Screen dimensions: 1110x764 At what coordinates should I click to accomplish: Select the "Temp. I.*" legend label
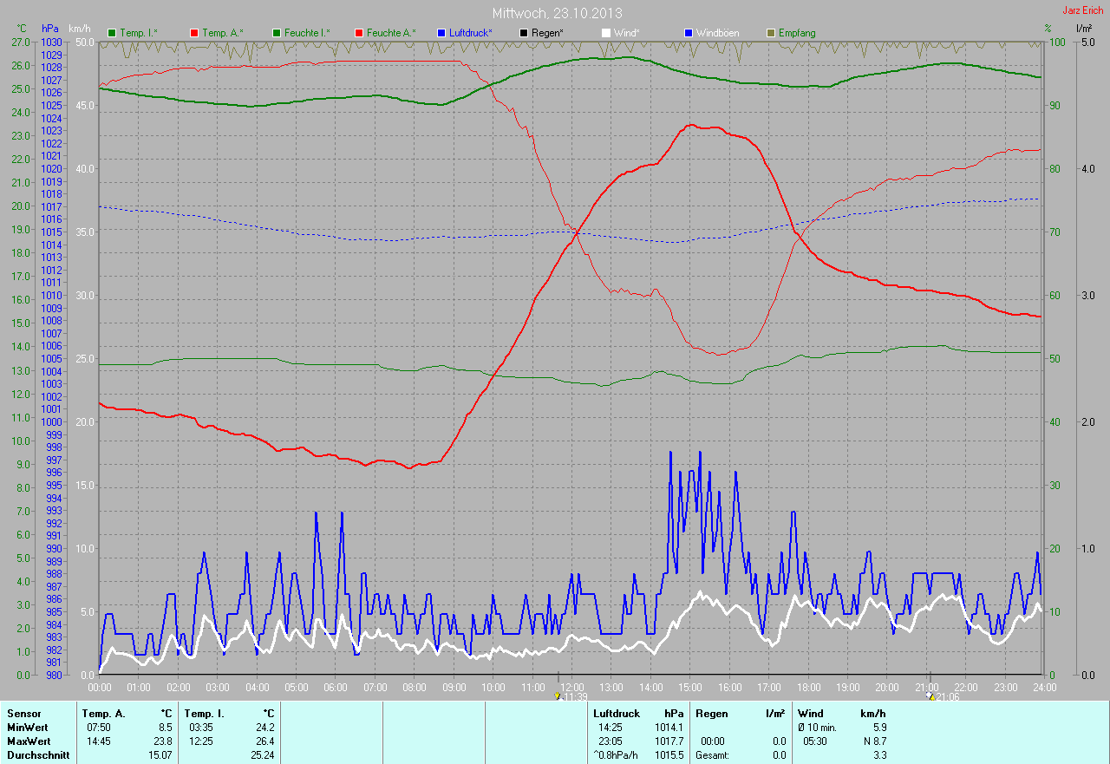pyautogui.click(x=139, y=33)
